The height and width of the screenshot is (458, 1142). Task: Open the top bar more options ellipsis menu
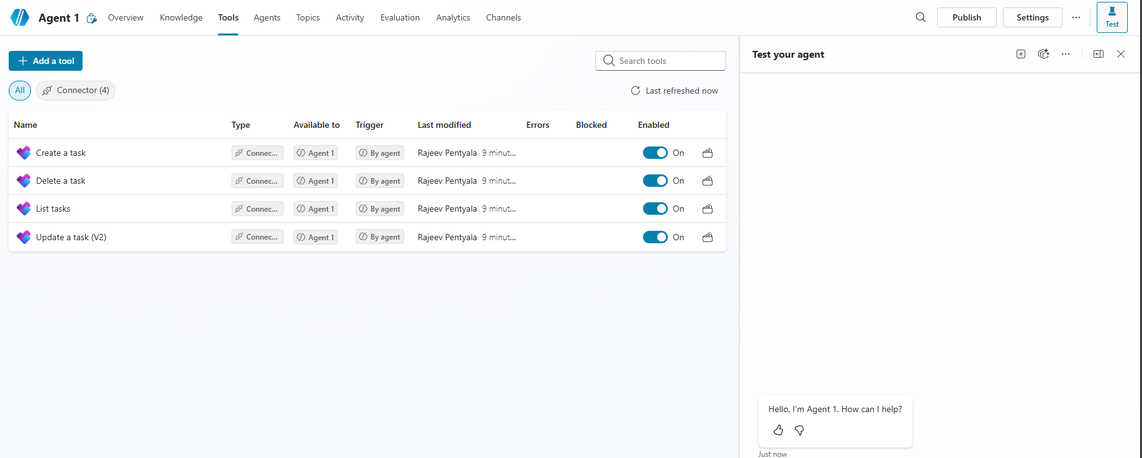1076,17
